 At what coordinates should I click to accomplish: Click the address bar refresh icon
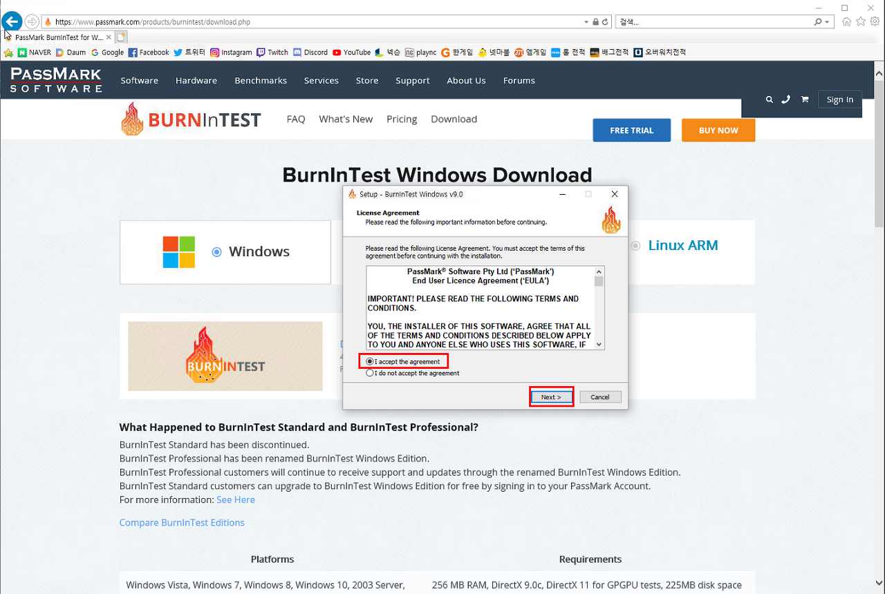coord(605,22)
